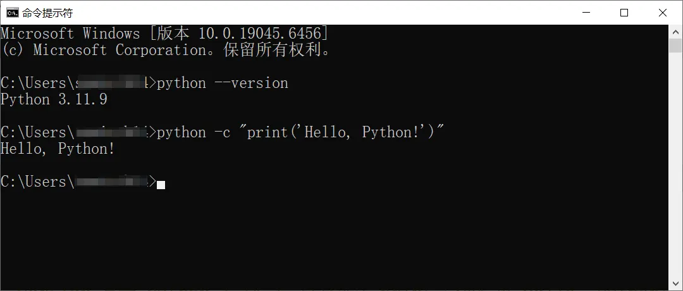Click the Microsoft Corporation copyright line
683x291 pixels.
tap(164, 50)
